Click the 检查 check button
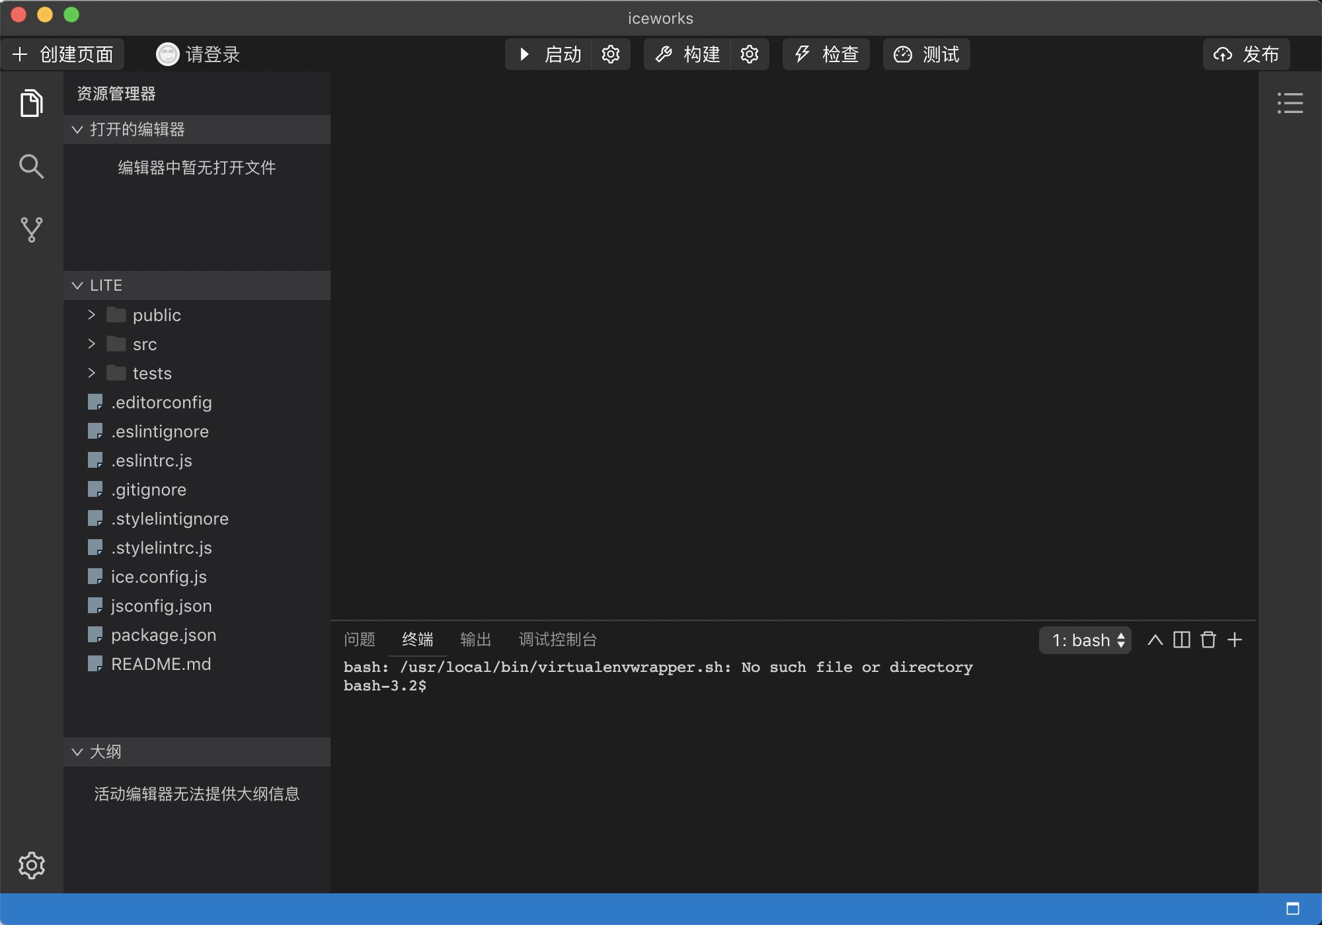 coord(826,54)
